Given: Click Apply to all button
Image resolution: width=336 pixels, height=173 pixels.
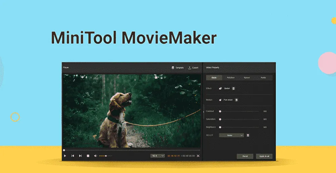Looking at the screenshot, I should (x=264, y=156).
